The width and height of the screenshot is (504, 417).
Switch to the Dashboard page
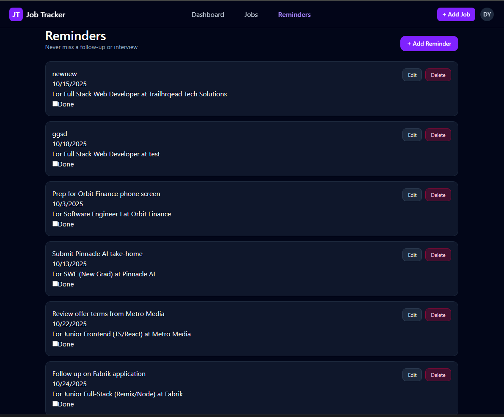point(208,14)
